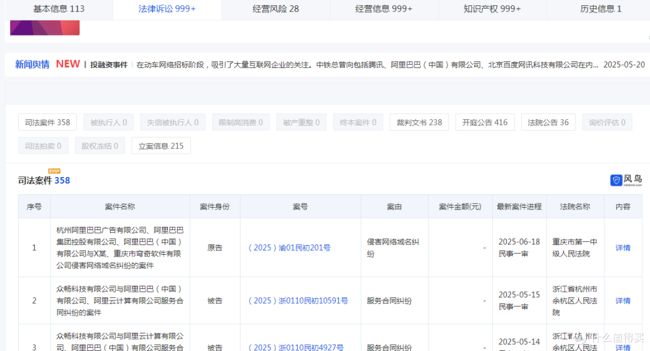Click the 司法案件 358 section heading

click(x=44, y=181)
